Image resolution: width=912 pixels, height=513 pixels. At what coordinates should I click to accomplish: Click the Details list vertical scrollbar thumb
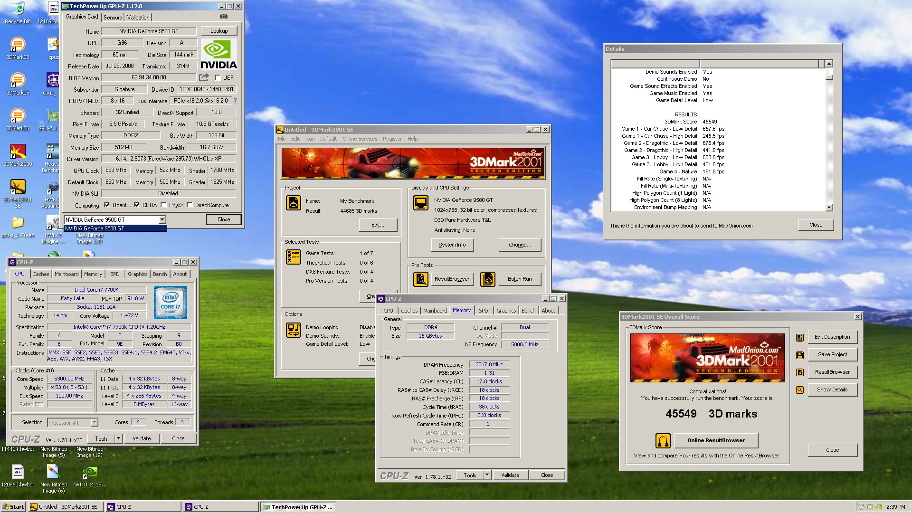[x=829, y=77]
